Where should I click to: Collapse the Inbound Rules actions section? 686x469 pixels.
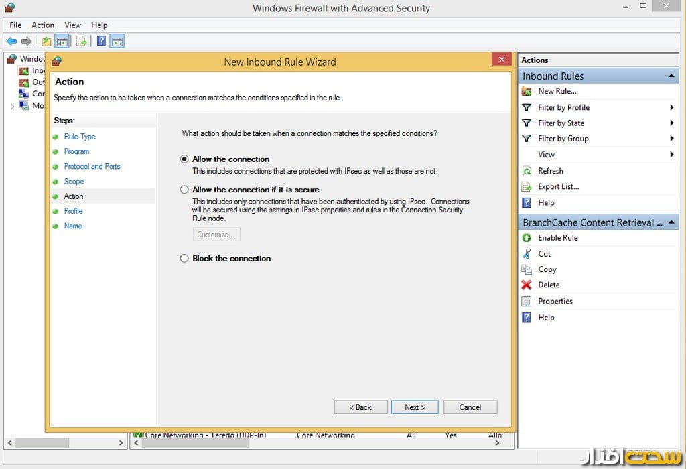tap(671, 76)
